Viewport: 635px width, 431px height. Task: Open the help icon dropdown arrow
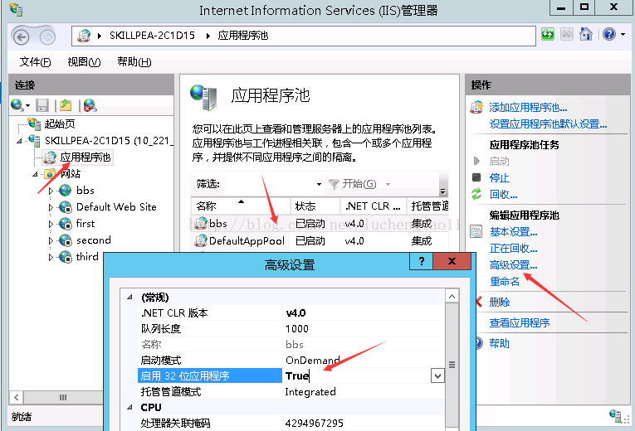[x=623, y=35]
